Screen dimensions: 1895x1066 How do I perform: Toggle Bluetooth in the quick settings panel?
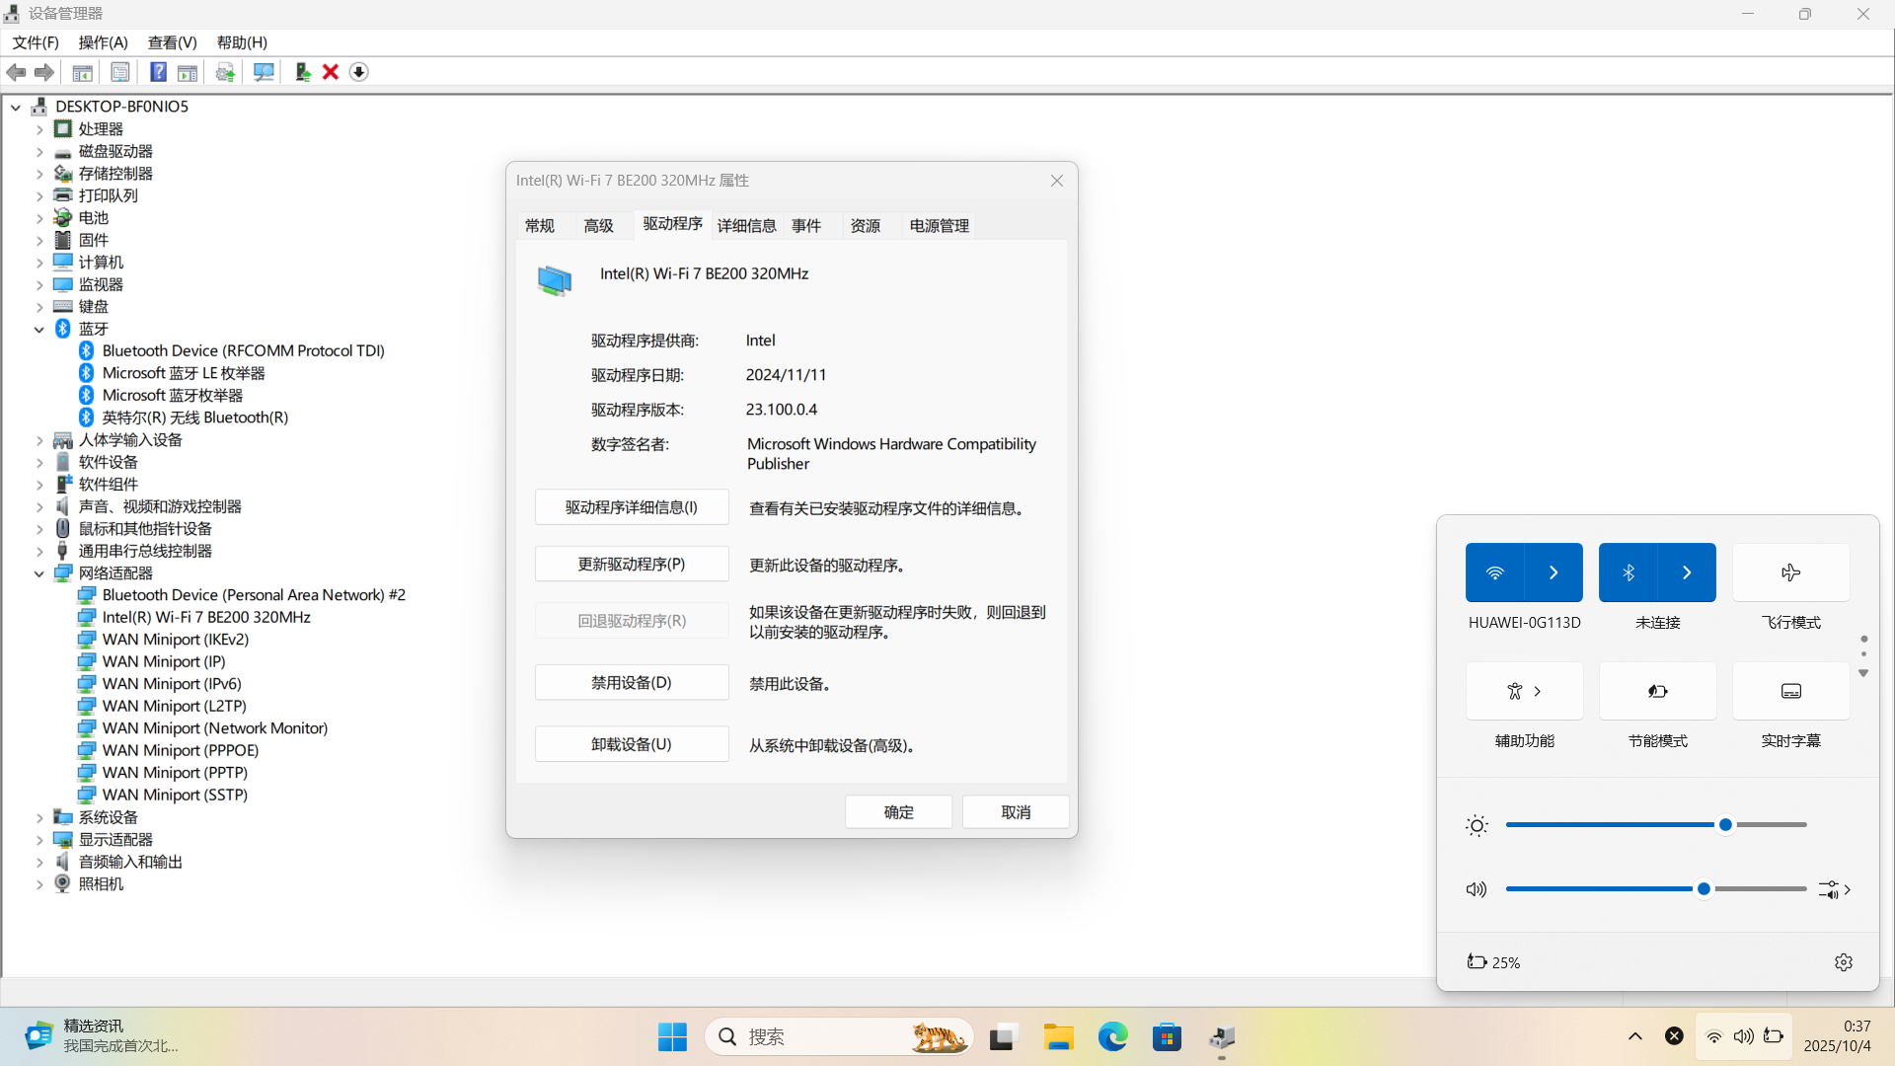[x=1628, y=572]
